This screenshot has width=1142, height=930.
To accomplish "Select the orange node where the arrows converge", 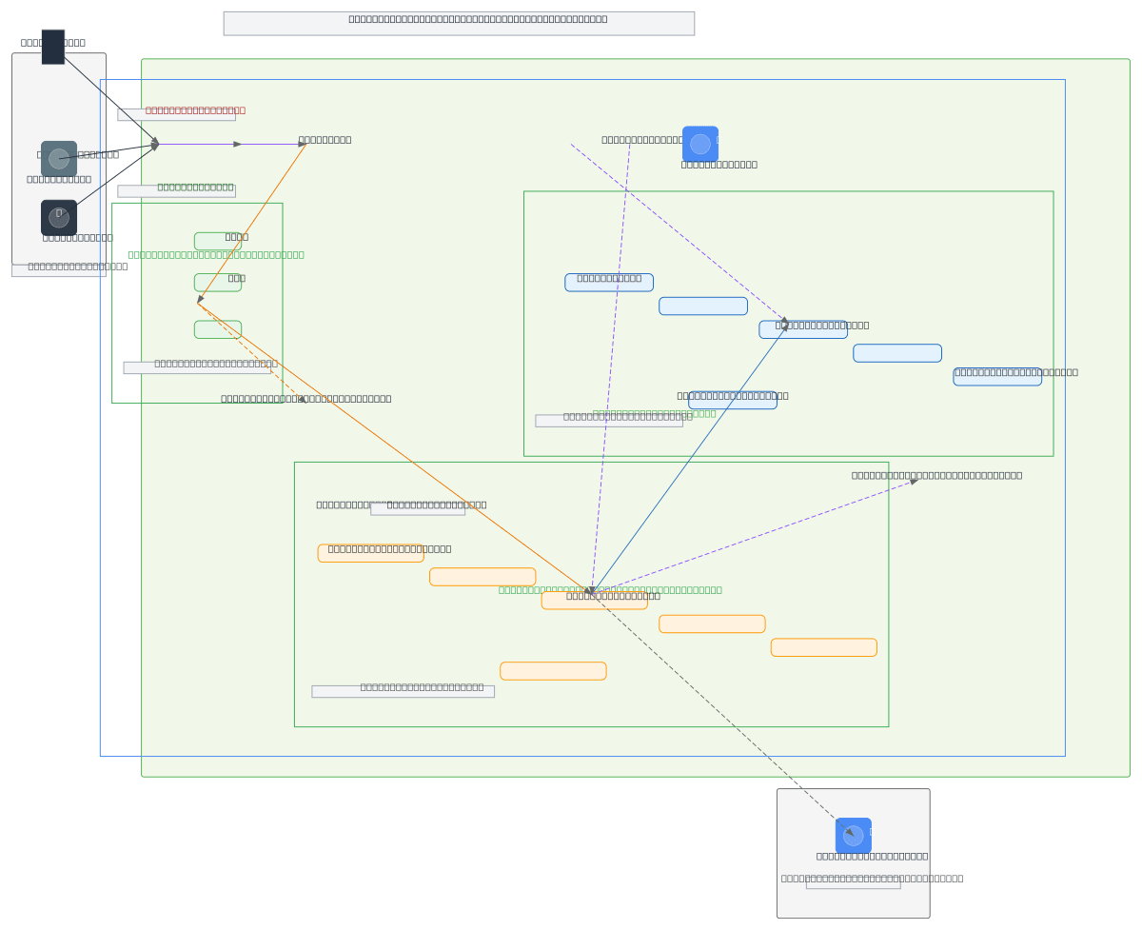I will click(x=594, y=601).
